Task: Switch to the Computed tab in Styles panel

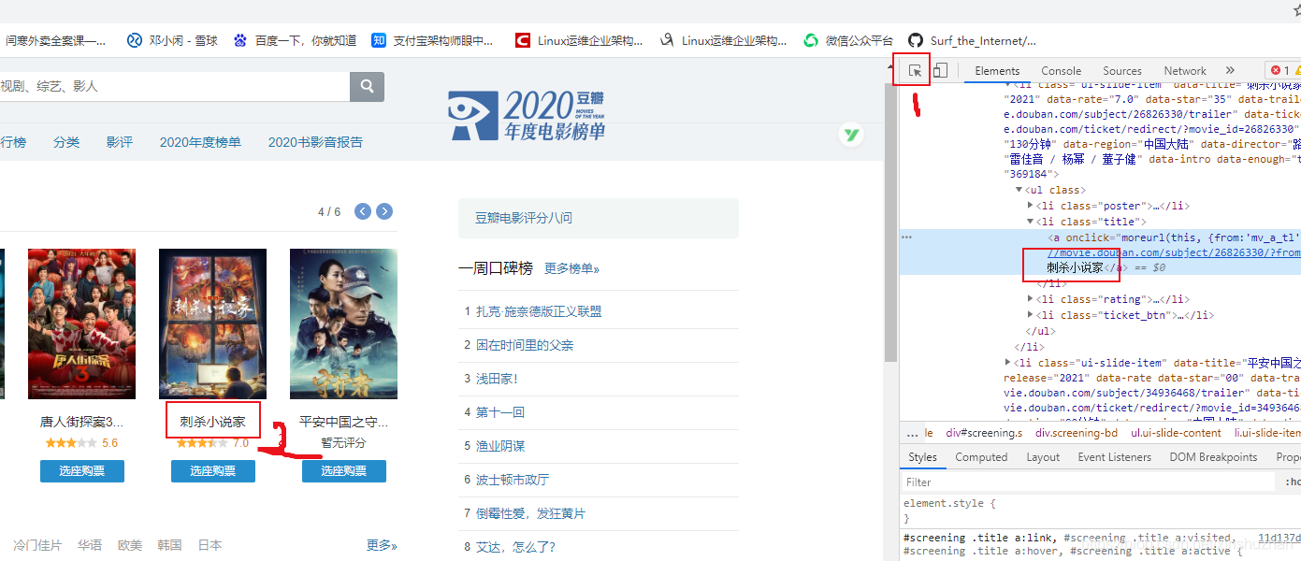Action: pyautogui.click(x=981, y=456)
